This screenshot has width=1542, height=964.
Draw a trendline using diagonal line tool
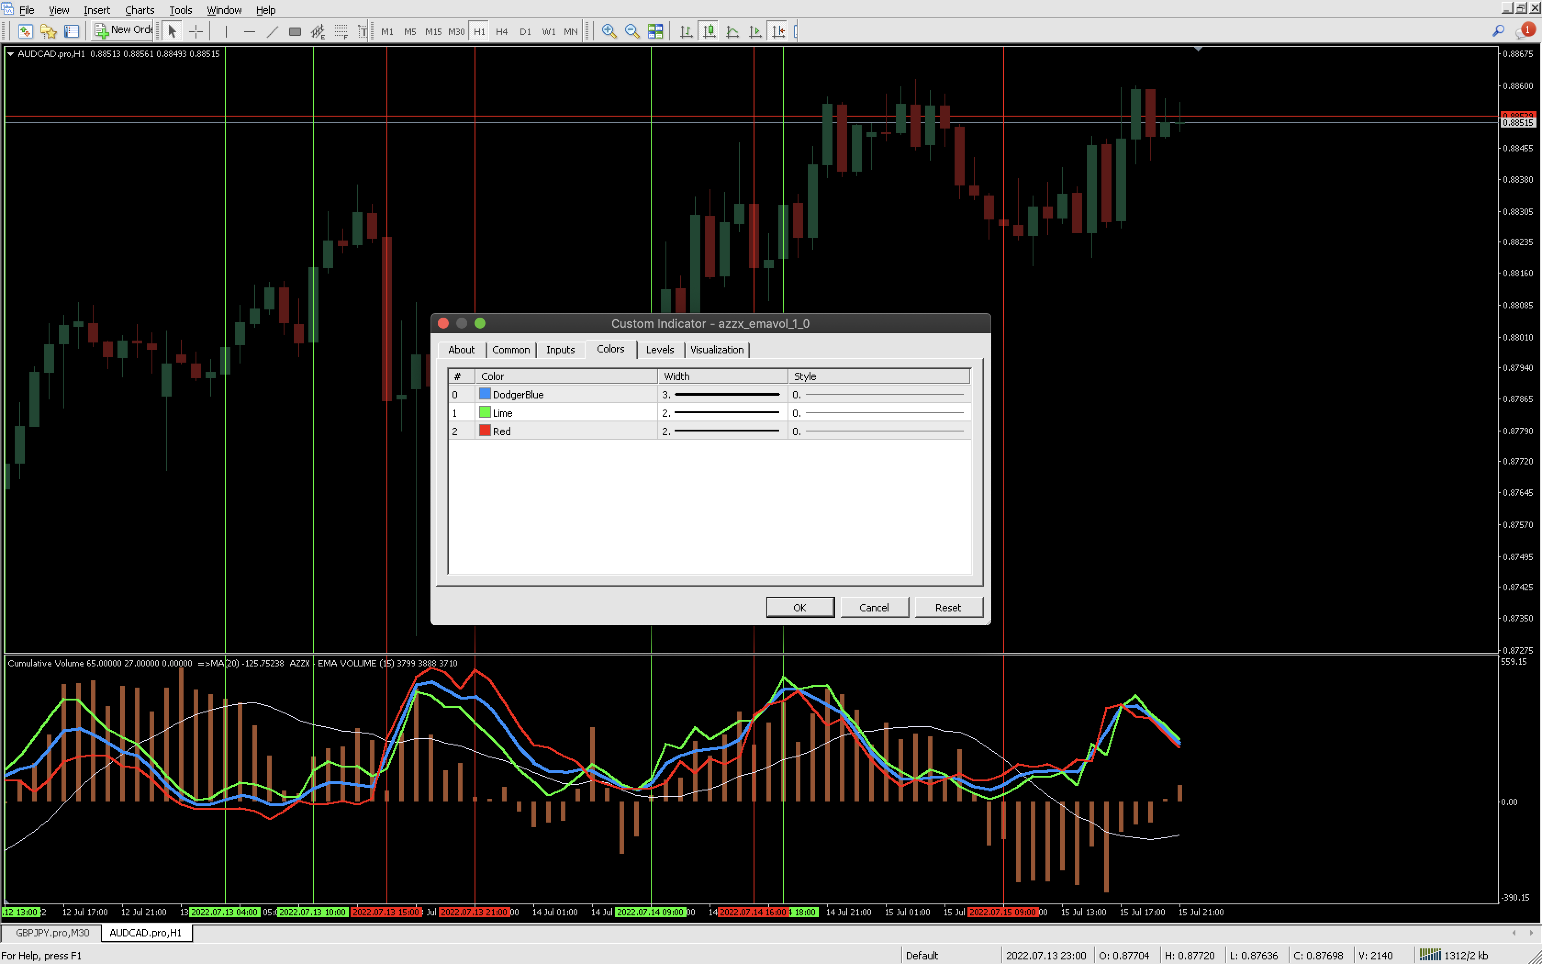(272, 31)
